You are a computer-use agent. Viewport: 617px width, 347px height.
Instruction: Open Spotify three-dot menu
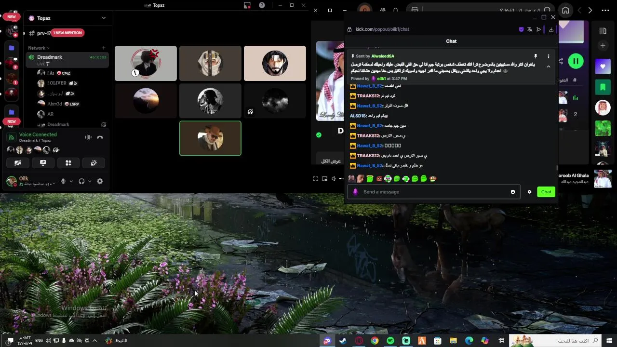tap(605, 10)
